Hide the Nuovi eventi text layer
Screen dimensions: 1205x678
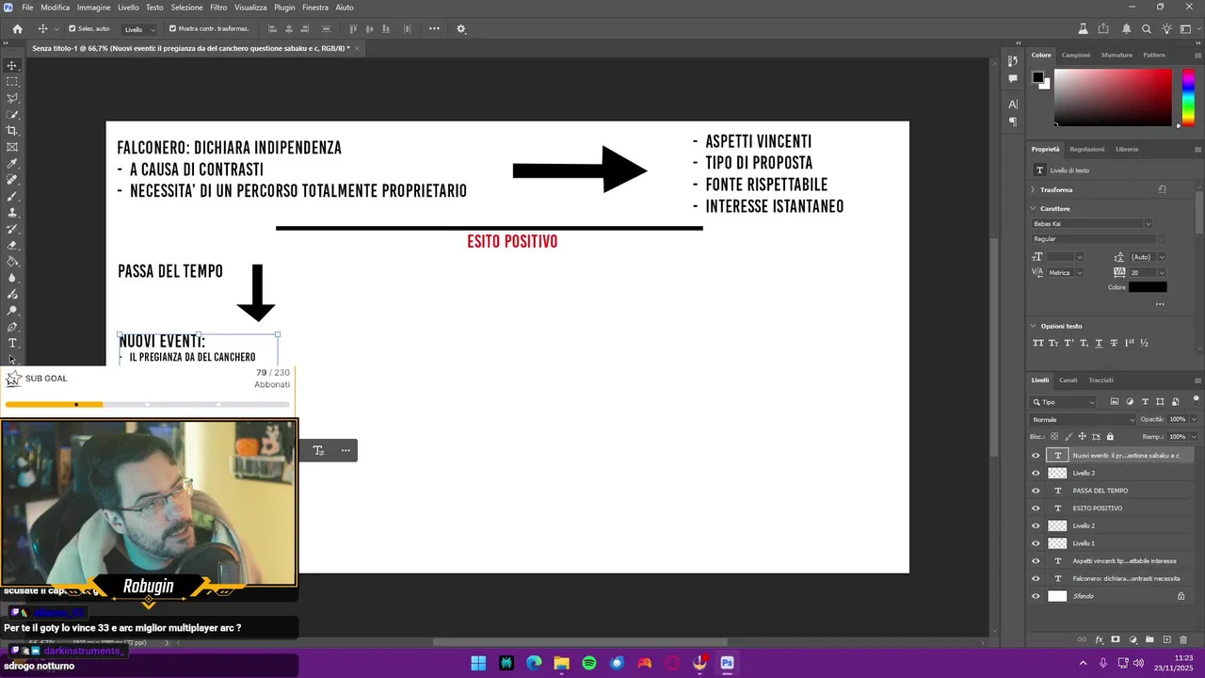tap(1036, 456)
